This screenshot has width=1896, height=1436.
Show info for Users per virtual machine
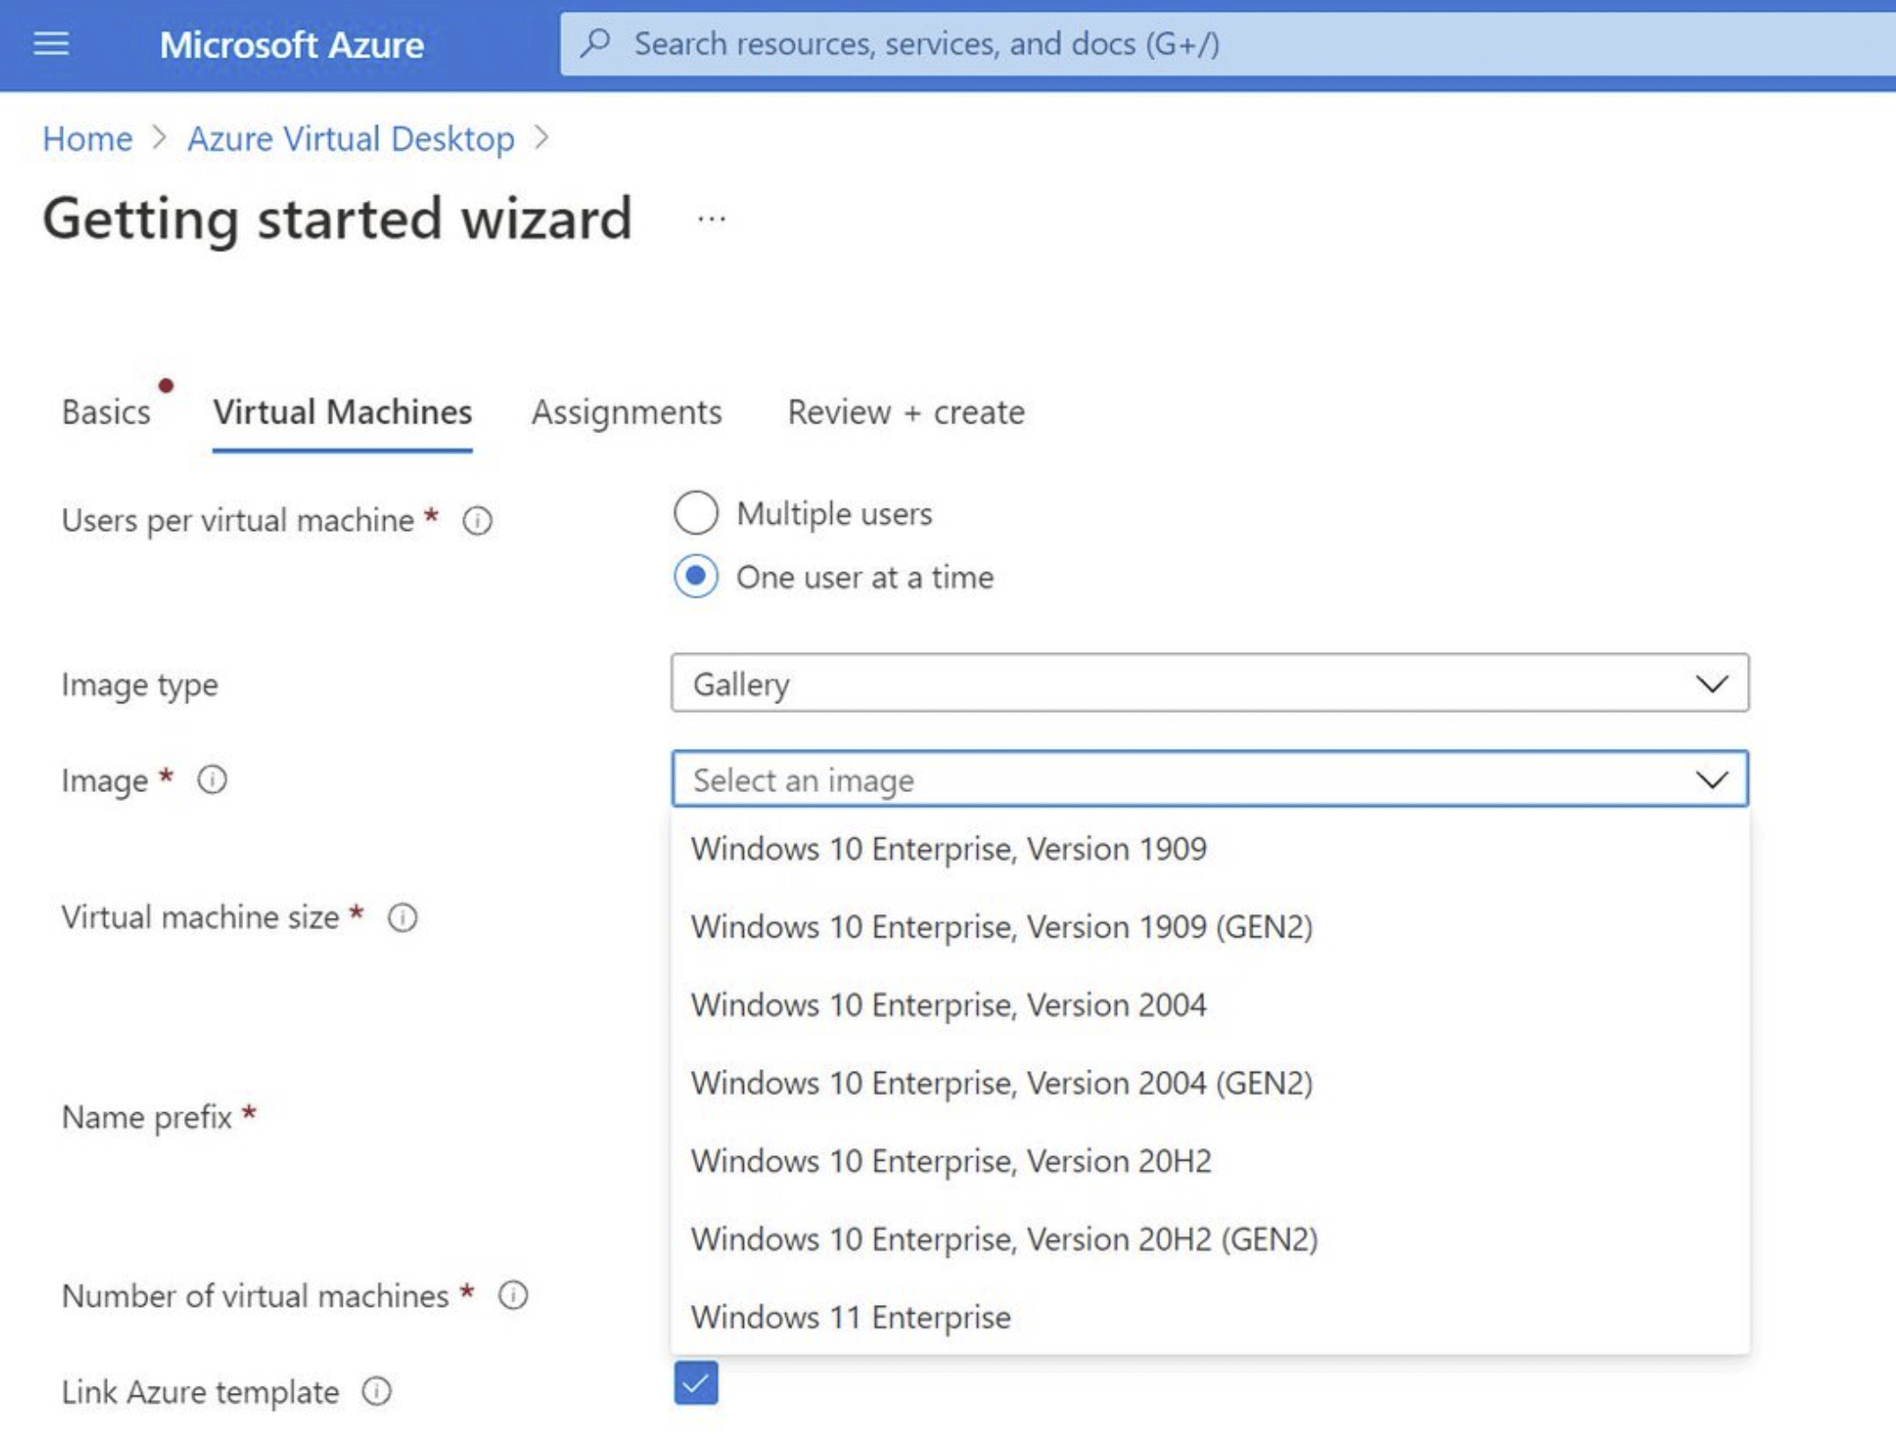[x=477, y=520]
